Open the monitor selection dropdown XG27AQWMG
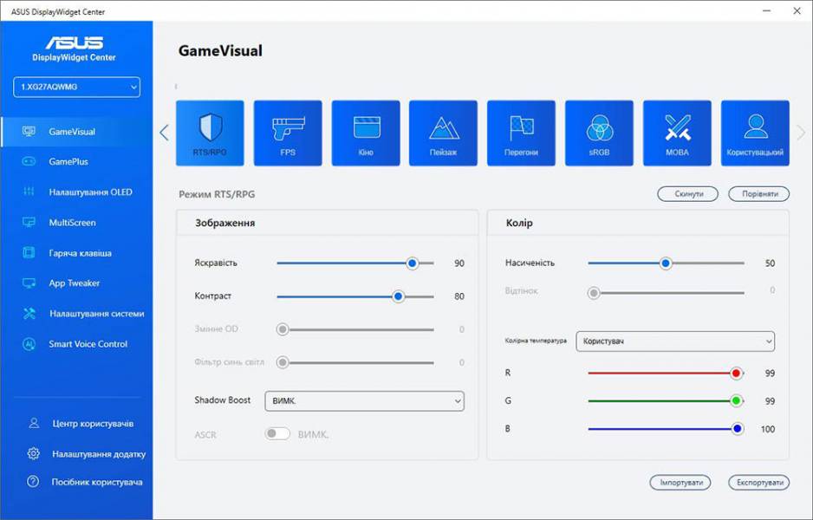The height and width of the screenshot is (520, 813). [76, 87]
